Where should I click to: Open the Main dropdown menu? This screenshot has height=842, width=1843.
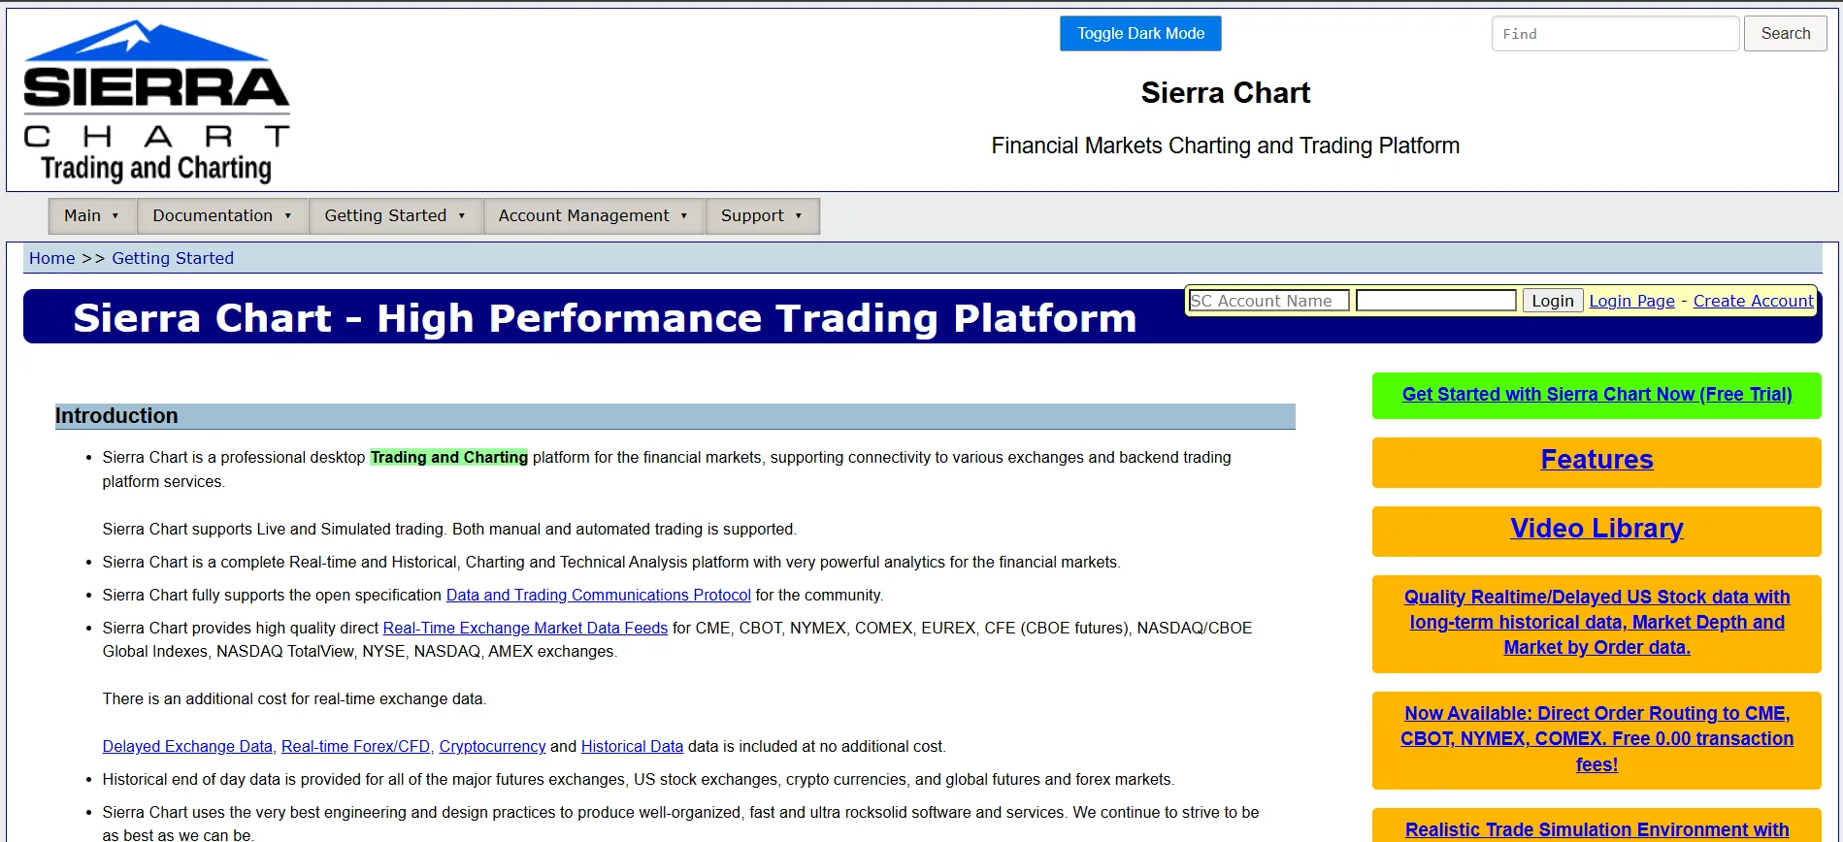92,215
